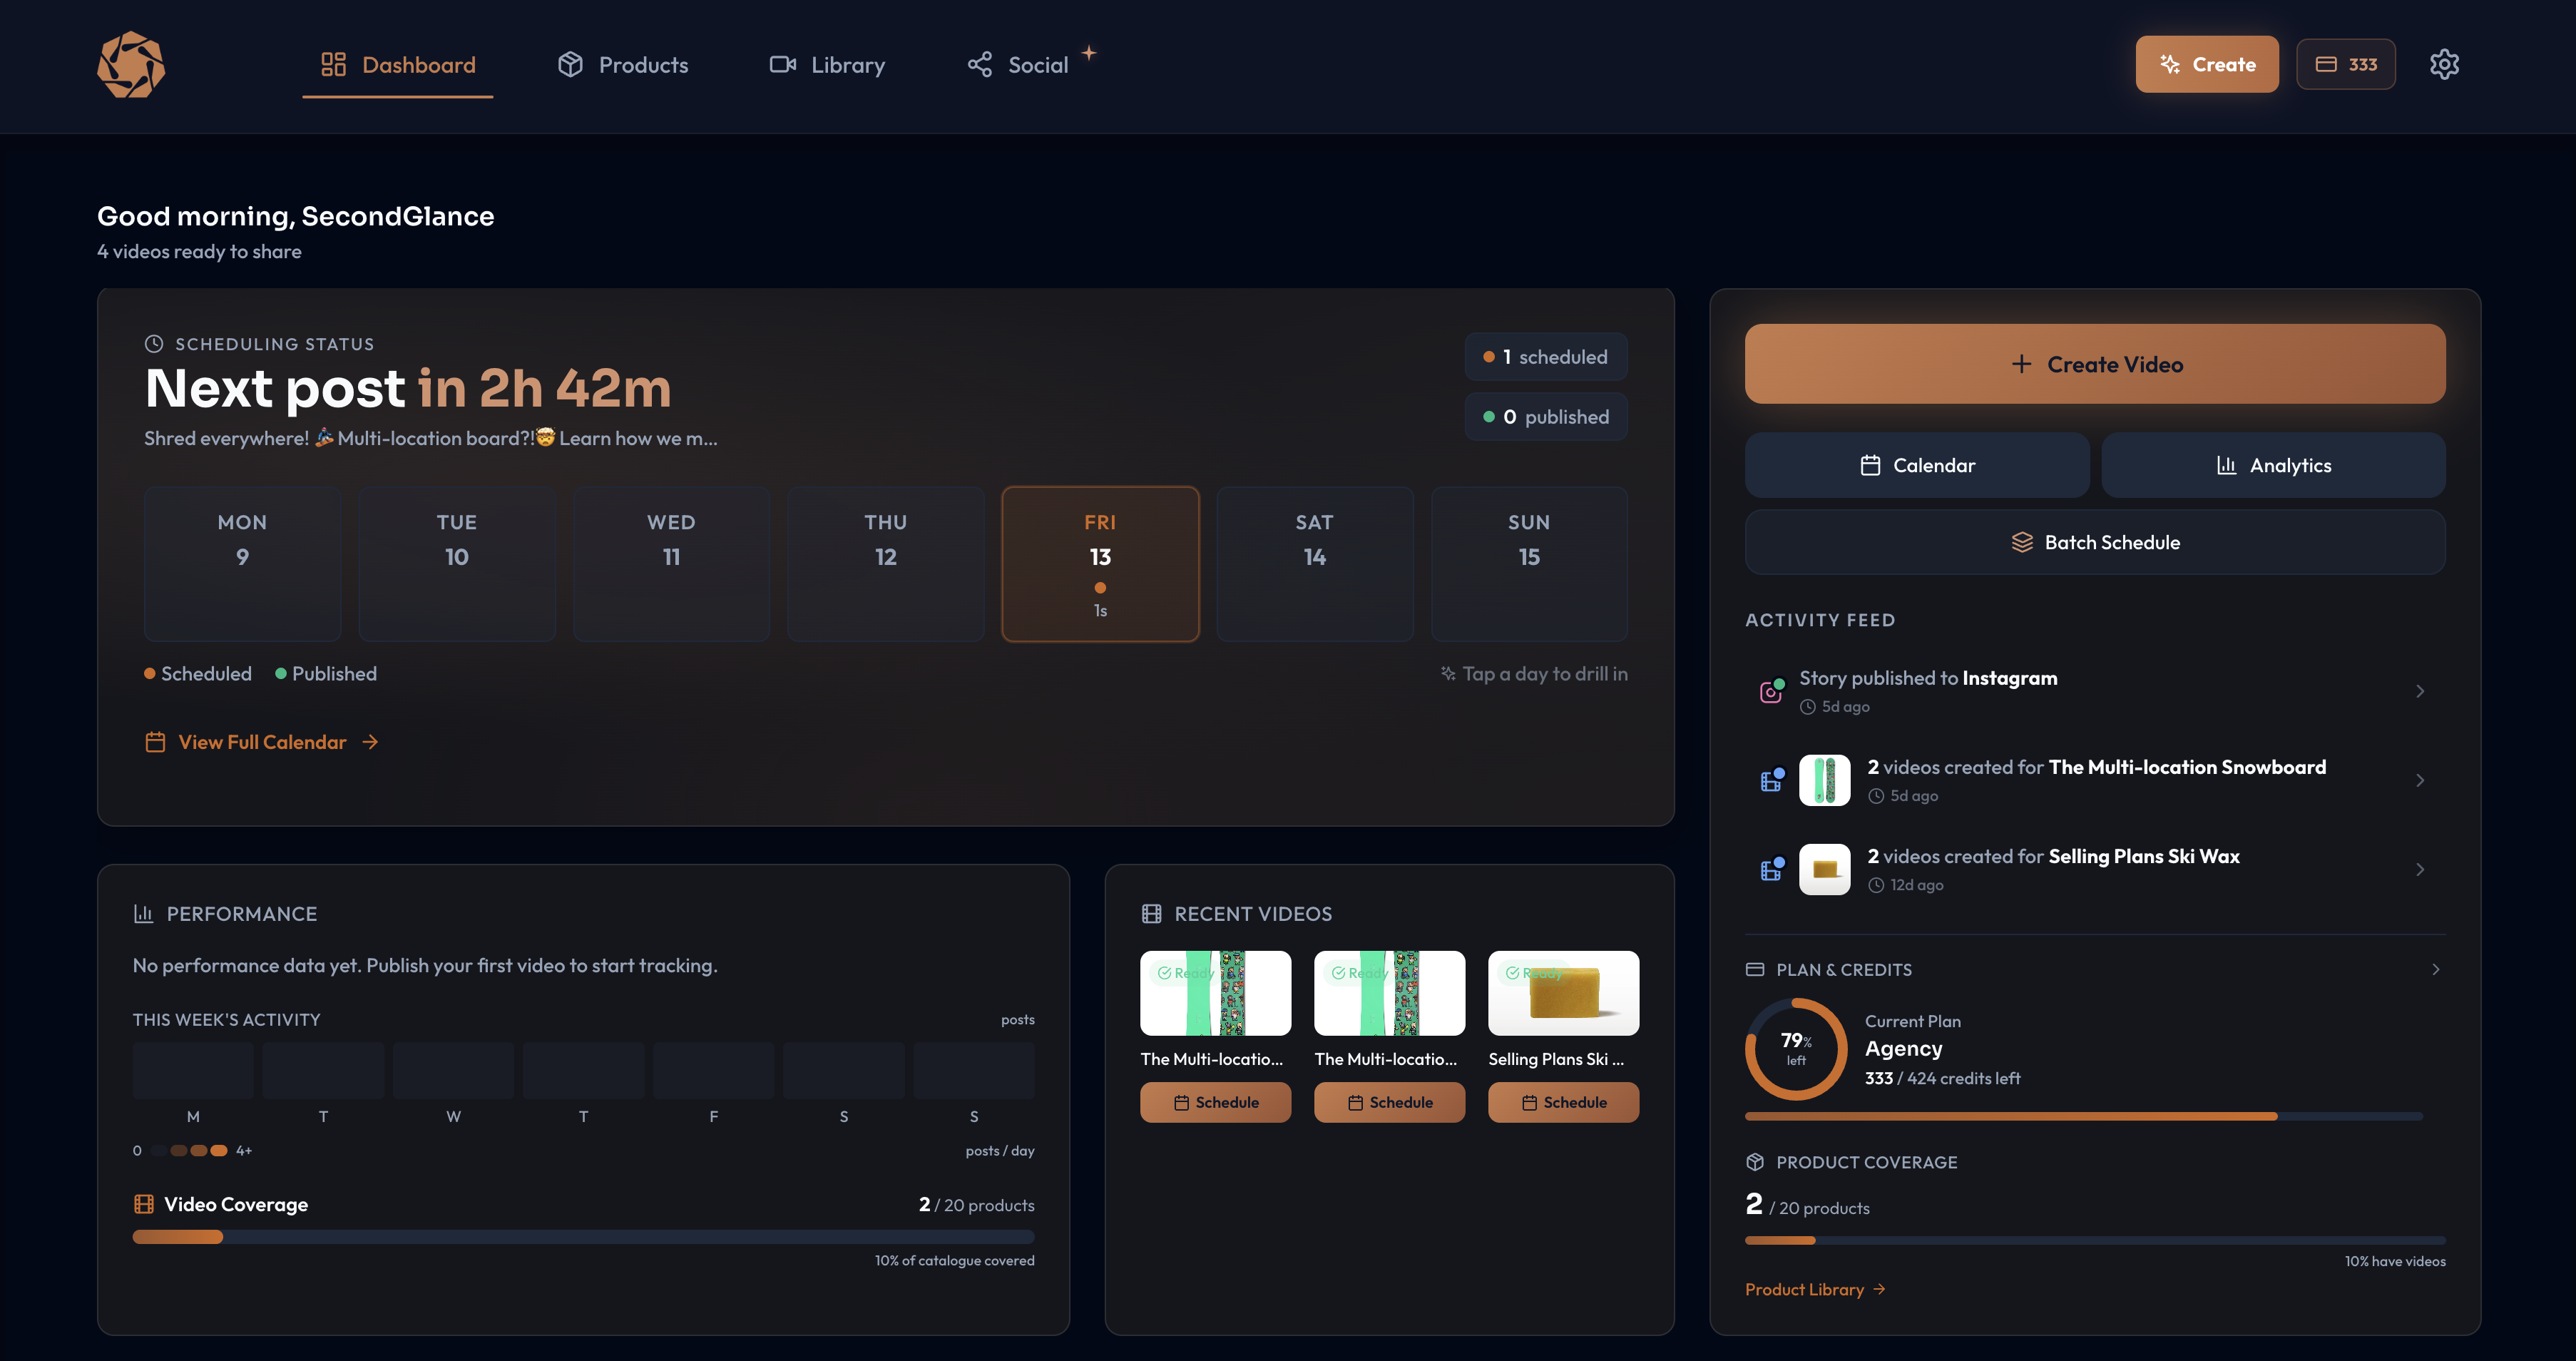Open application settings via gear icon
Screen dimensions: 2576x1361
2444,64
